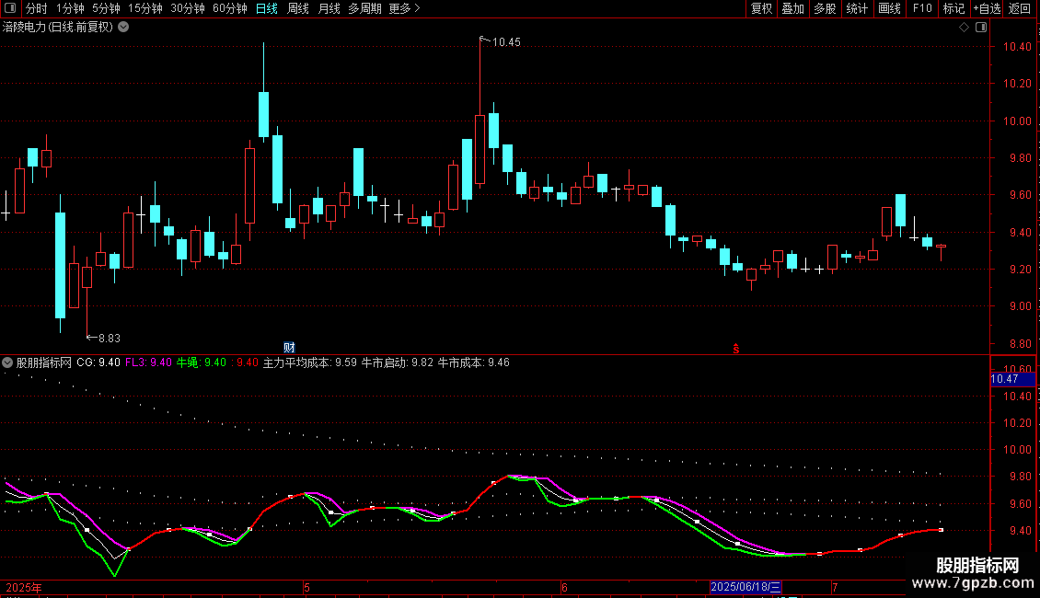Select the 15分钟 period
This screenshot has height=598, width=1040.
coord(144,8)
